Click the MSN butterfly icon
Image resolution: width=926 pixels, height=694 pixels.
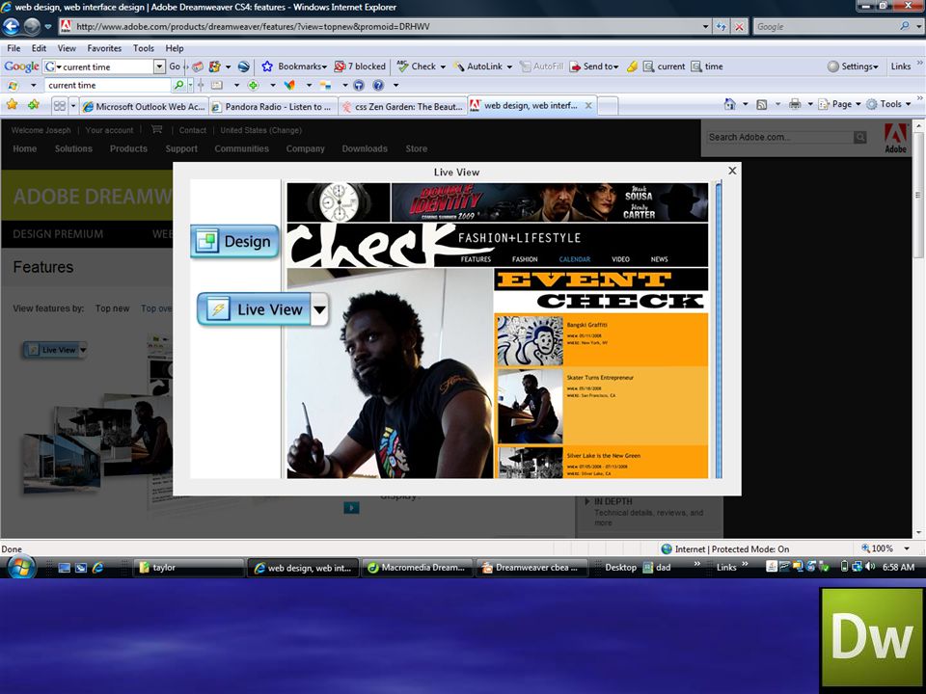[289, 86]
